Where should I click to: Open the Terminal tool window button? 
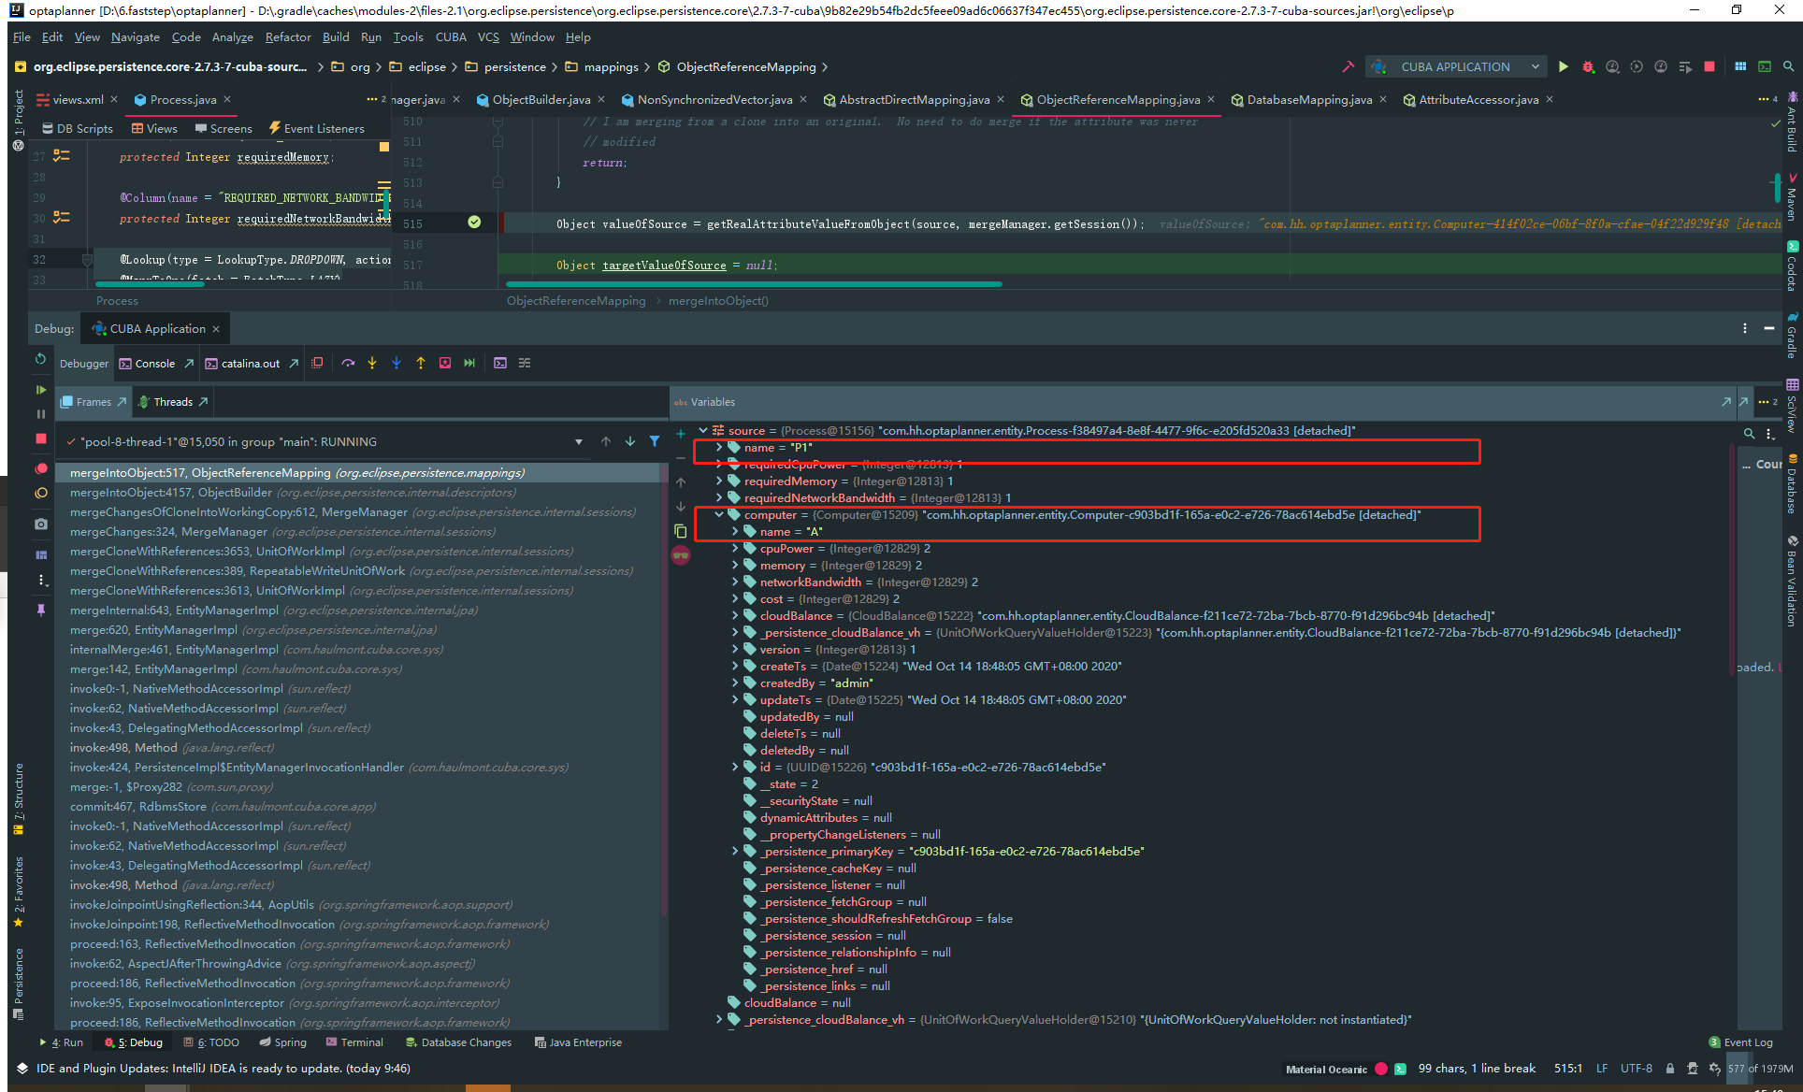click(354, 1042)
